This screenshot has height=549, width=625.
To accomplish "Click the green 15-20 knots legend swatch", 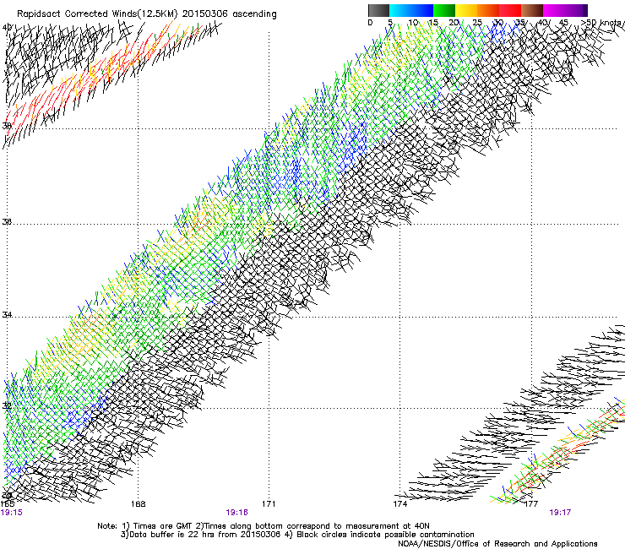I will point(444,10).
